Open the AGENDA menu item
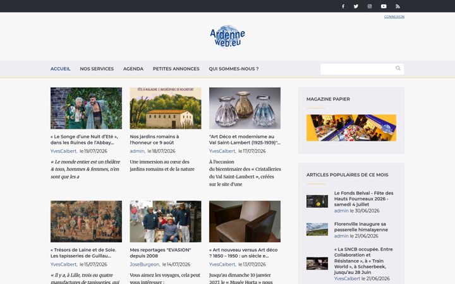Viewport: 455px width, 284px height. pos(133,69)
